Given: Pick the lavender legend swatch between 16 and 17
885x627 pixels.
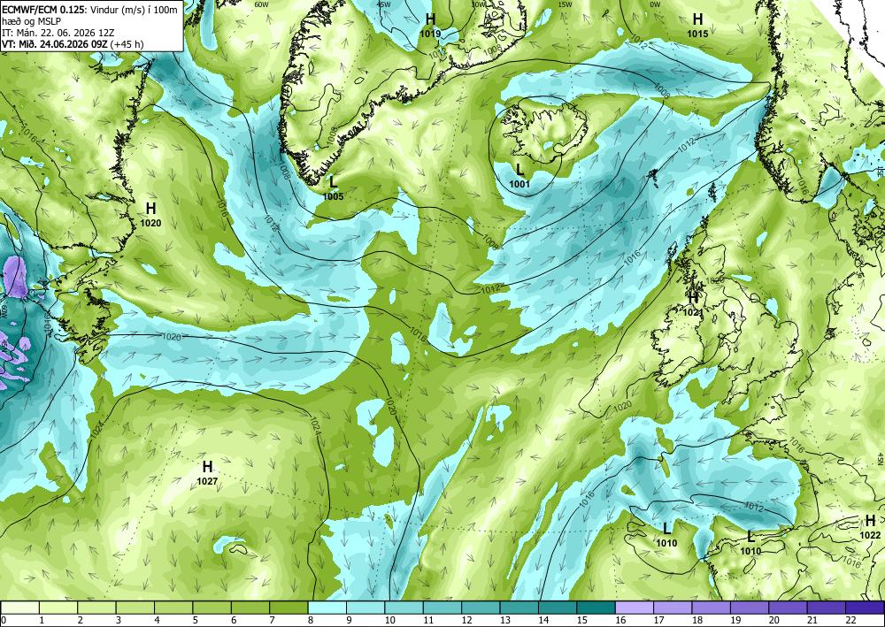Looking at the screenshot, I should (634, 608).
